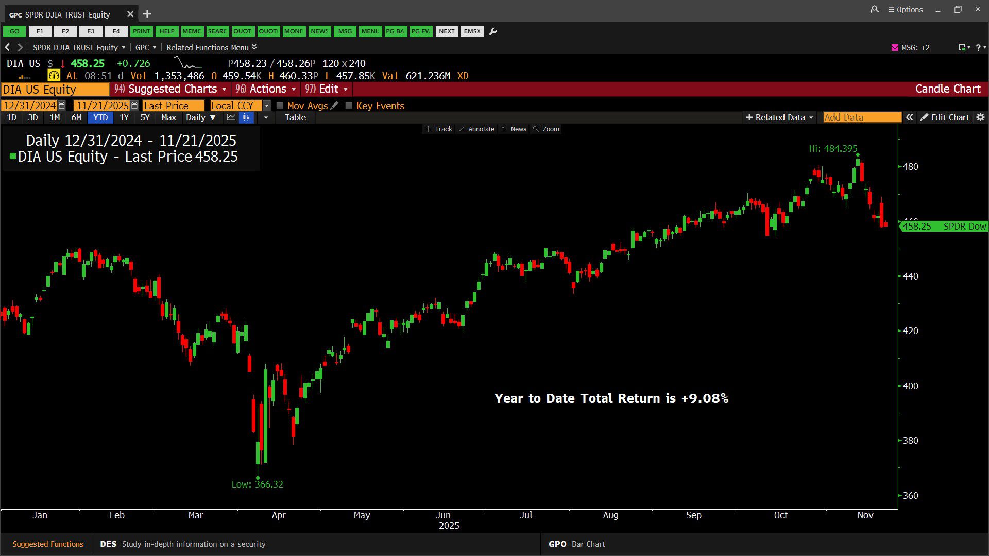Viewport: 989px width, 556px height.
Task: Enable the Mov Avgs checkbox
Action: coord(280,106)
